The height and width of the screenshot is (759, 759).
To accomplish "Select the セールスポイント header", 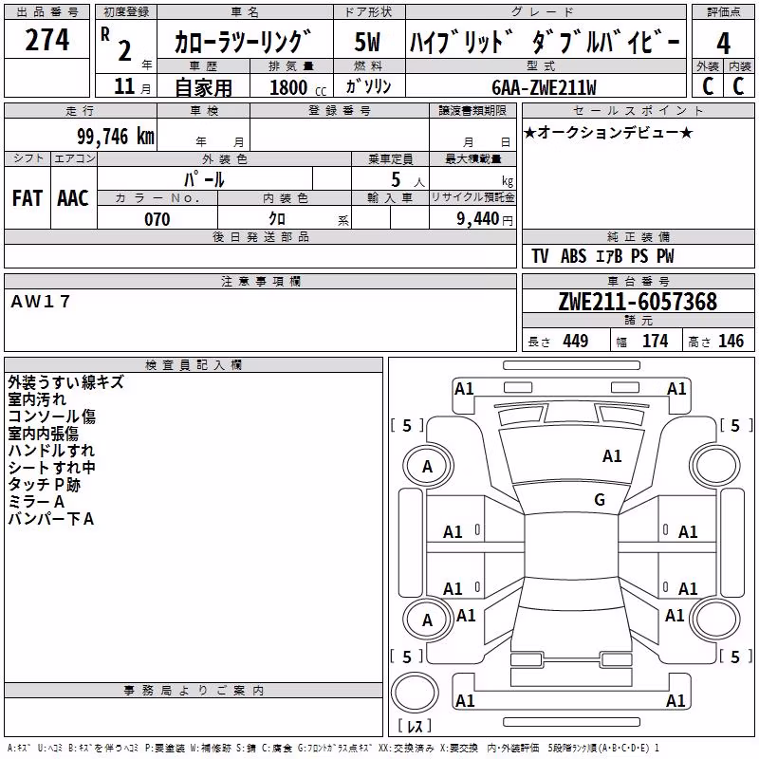I will click(x=638, y=110).
